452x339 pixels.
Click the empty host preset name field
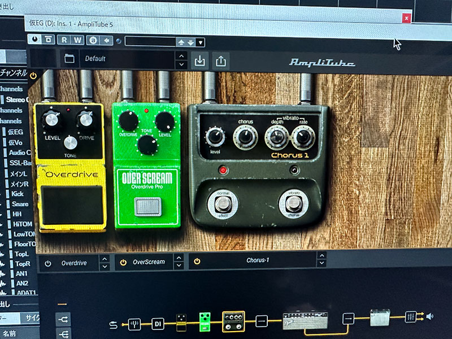point(150,41)
